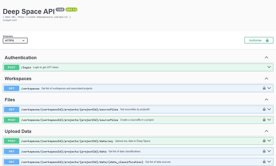Collapse the Authentication section
276x166 pixels.
point(266,57)
